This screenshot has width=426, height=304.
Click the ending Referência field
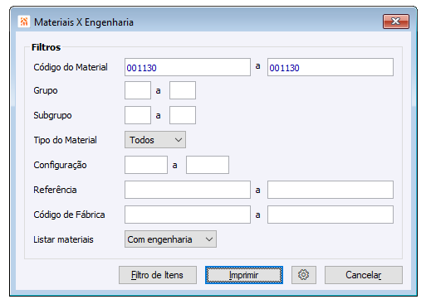[331, 190]
